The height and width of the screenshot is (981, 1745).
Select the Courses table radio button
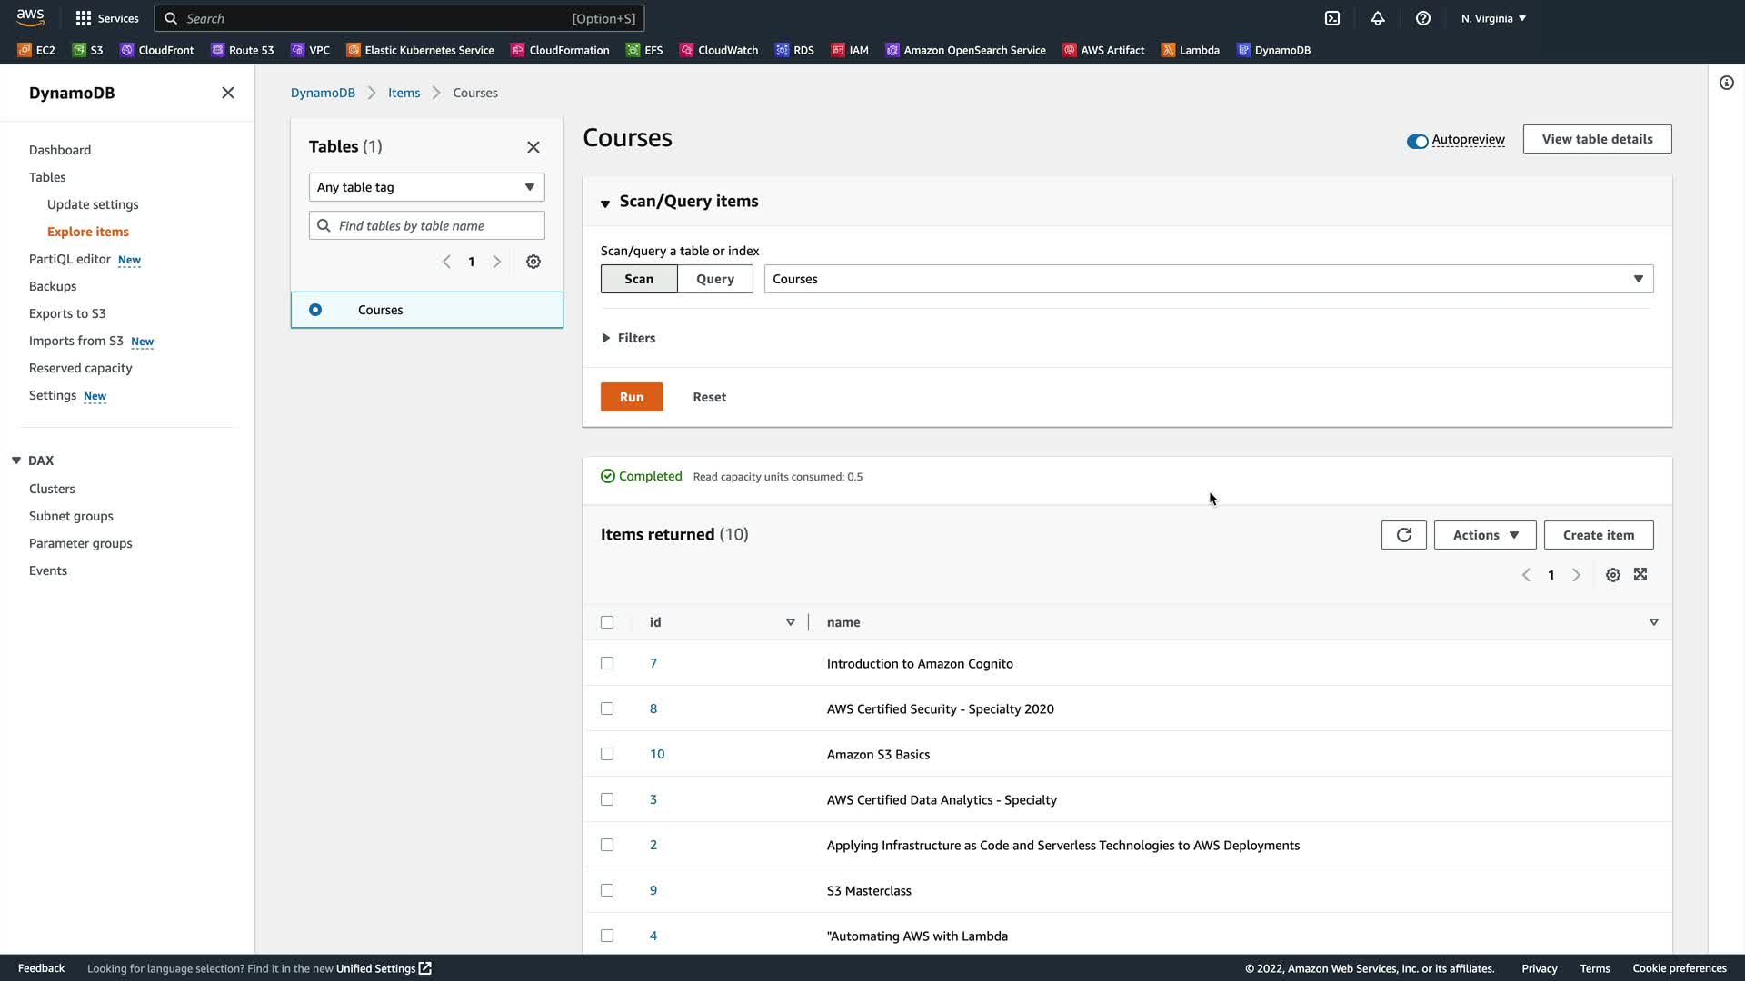coord(315,310)
